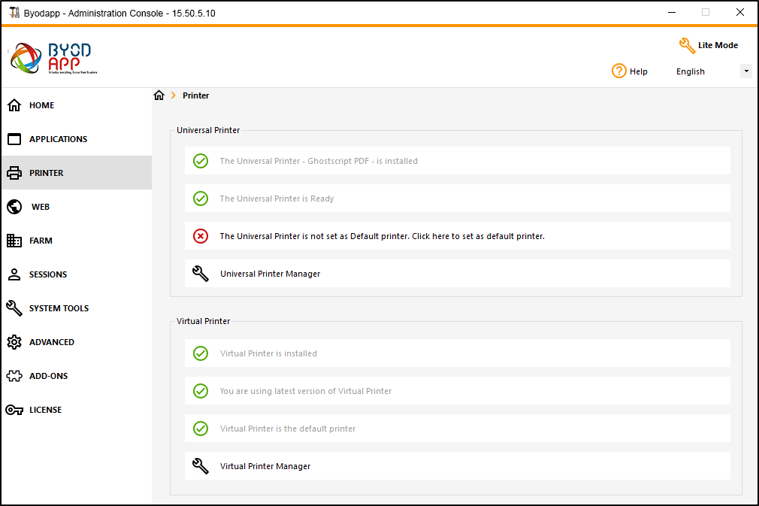Minimize the Administration Console window
This screenshot has width=759, height=506.
tap(671, 13)
